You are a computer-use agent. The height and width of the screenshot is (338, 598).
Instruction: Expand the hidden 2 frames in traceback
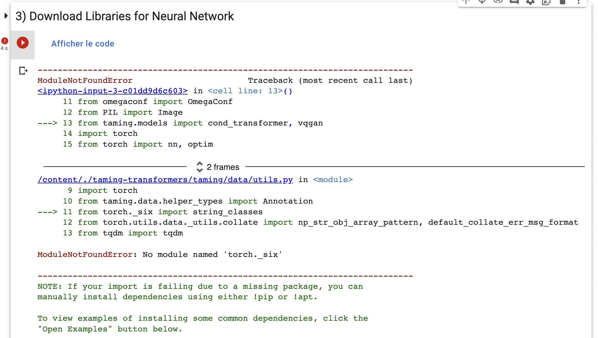[x=223, y=167]
